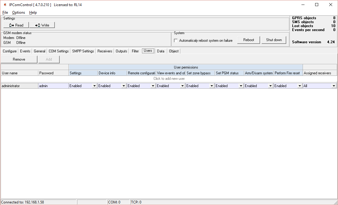
Task: Open the Assigned receivers dropdown
Action: tap(334, 86)
